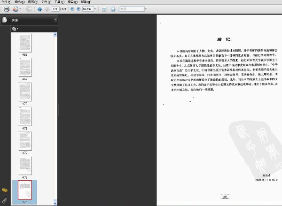Screen dimensions: 282x206
Task: Select the page 471 thumbnail
Action: (25, 116)
